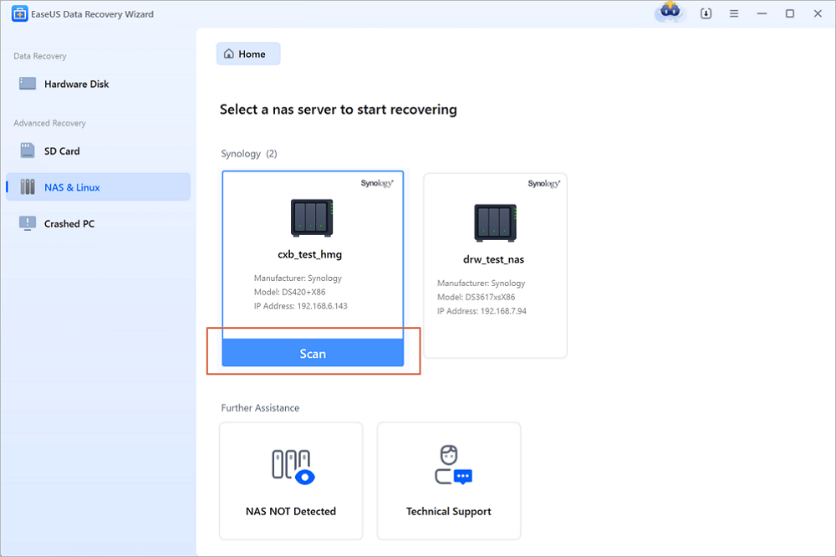Minimize the EaseUS window
The width and height of the screenshot is (836, 557).
[762, 14]
